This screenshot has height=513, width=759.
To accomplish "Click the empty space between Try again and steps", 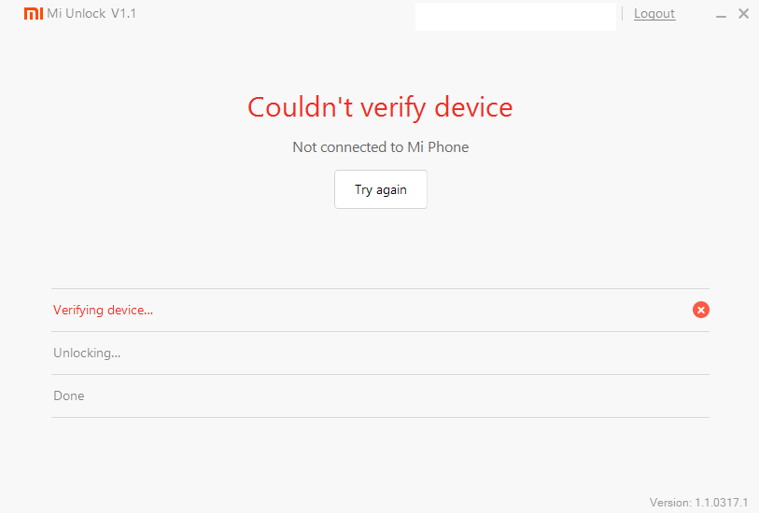I will click(380, 247).
